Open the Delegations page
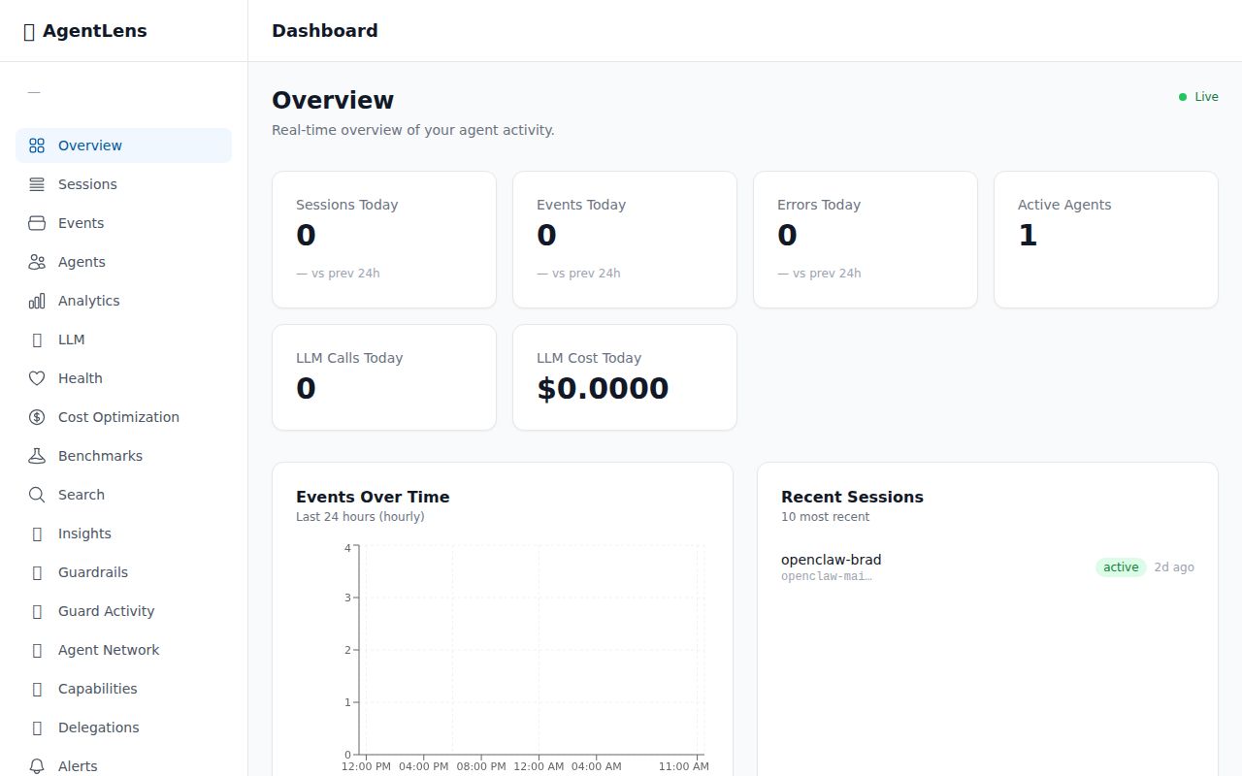The width and height of the screenshot is (1242, 776). (x=98, y=727)
